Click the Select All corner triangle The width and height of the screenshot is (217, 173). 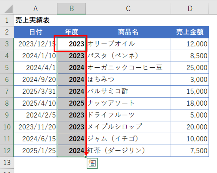tap(8, 9)
